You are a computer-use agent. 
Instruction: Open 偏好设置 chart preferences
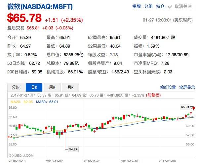(x=168, y=87)
